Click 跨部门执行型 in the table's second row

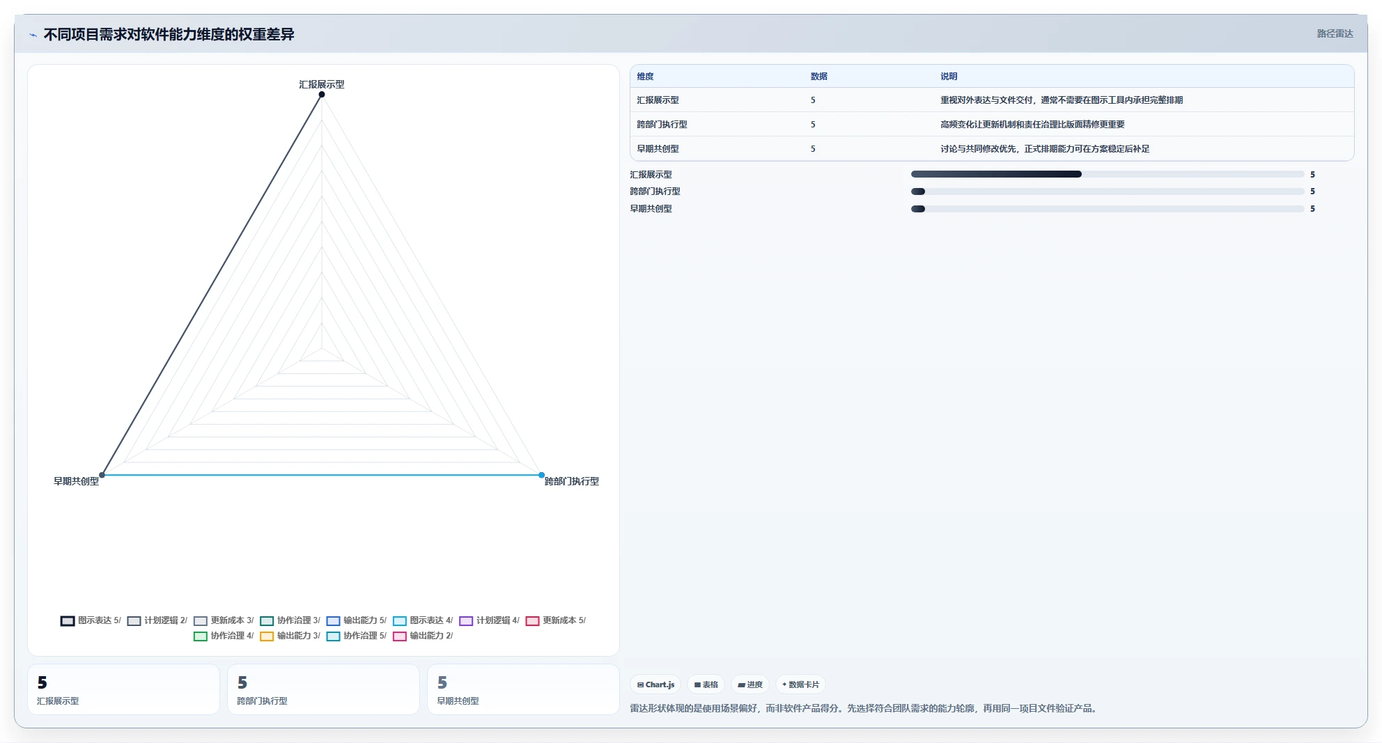(x=662, y=125)
